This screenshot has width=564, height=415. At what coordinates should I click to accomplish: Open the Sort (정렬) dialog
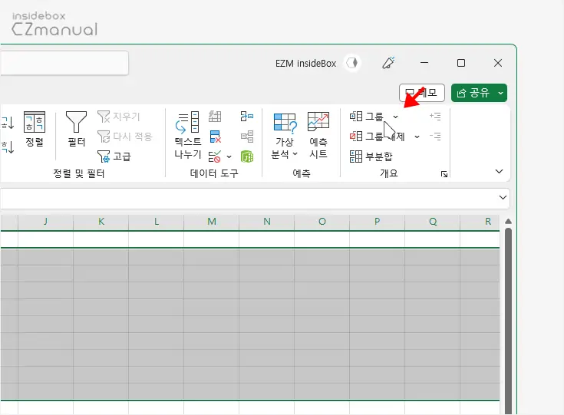35,130
